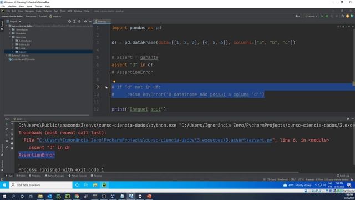The width and height of the screenshot is (355, 200).
Task: Toggle pin tab icon in Run panel
Action: pos(7,147)
